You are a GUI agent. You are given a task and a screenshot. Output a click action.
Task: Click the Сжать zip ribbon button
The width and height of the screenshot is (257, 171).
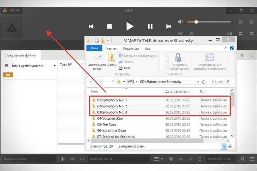coord(112,60)
